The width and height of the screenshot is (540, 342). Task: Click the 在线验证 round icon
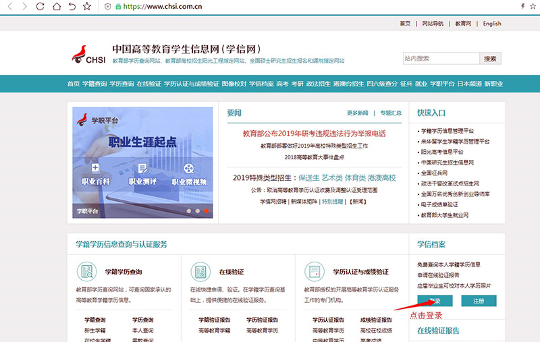(x=200, y=271)
